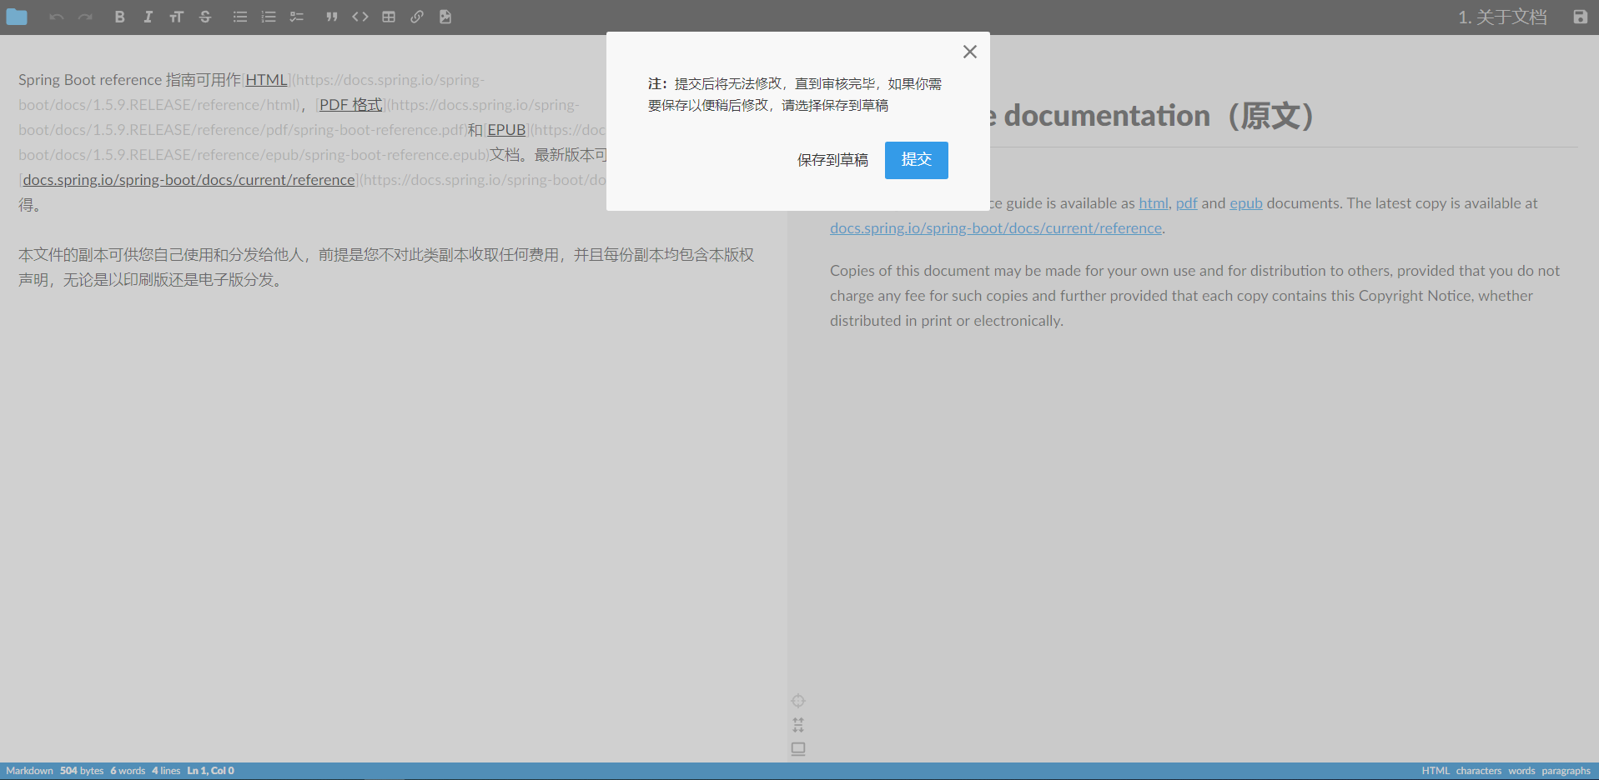
Task: Toggle the preview display mode
Action: [x=798, y=748]
